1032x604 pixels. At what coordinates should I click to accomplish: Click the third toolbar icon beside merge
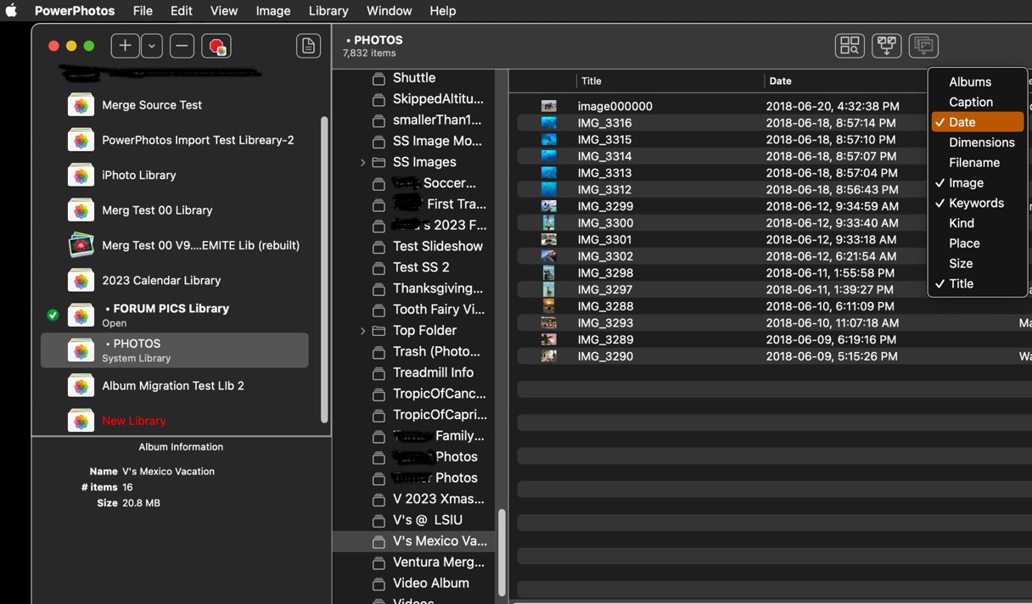coord(923,46)
